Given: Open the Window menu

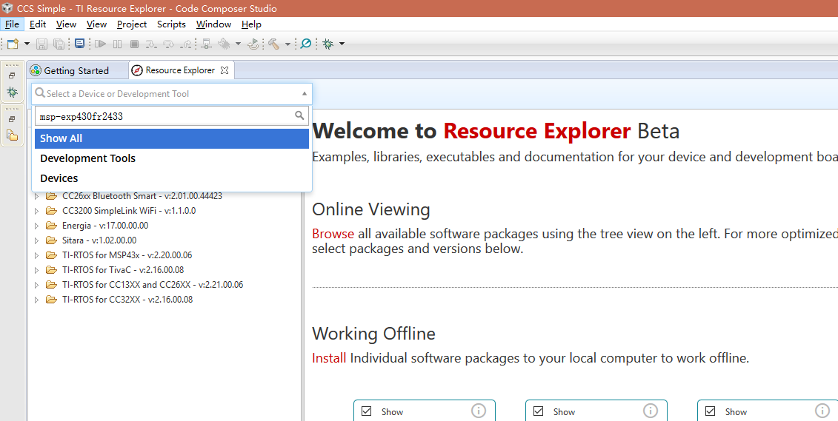Looking at the screenshot, I should coord(213,24).
